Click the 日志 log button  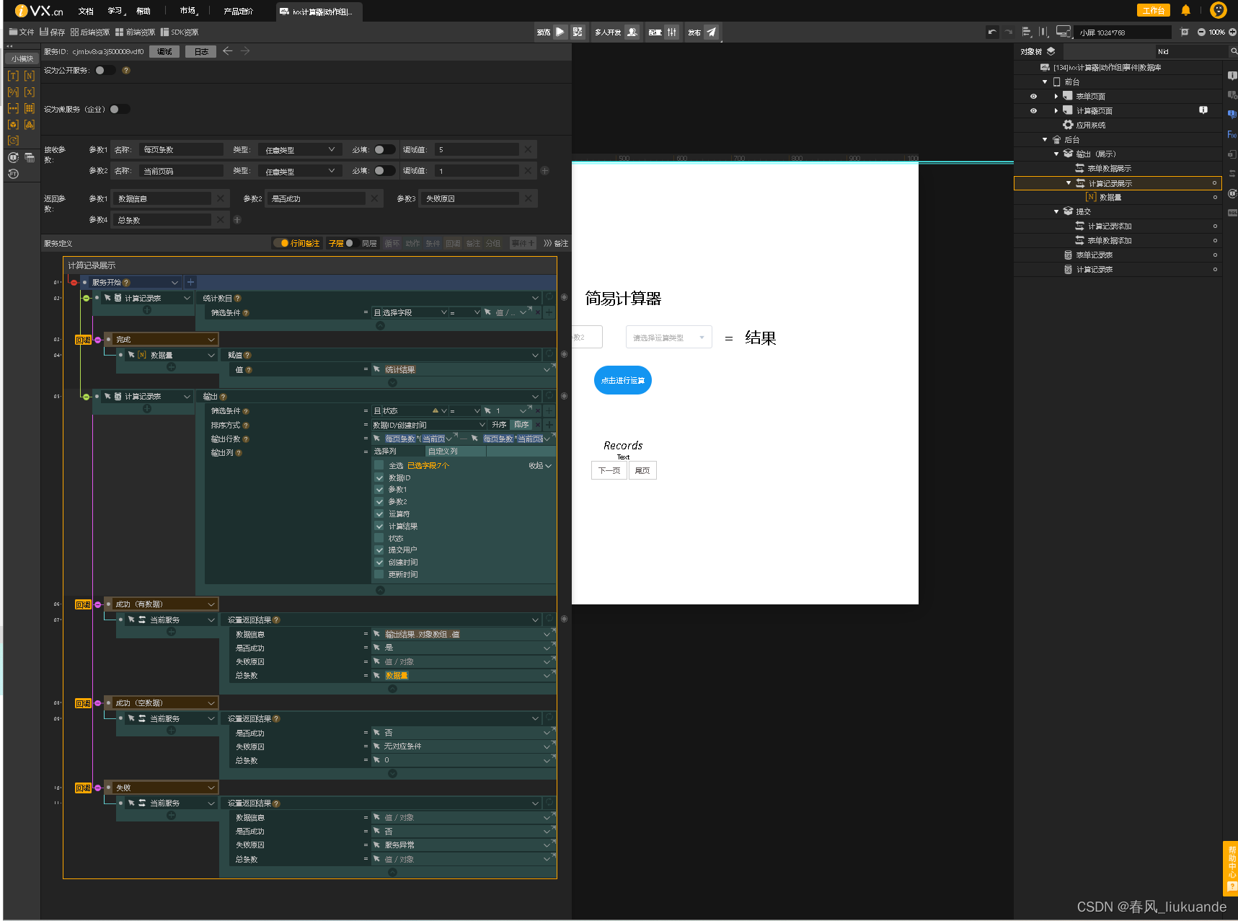pos(201,51)
